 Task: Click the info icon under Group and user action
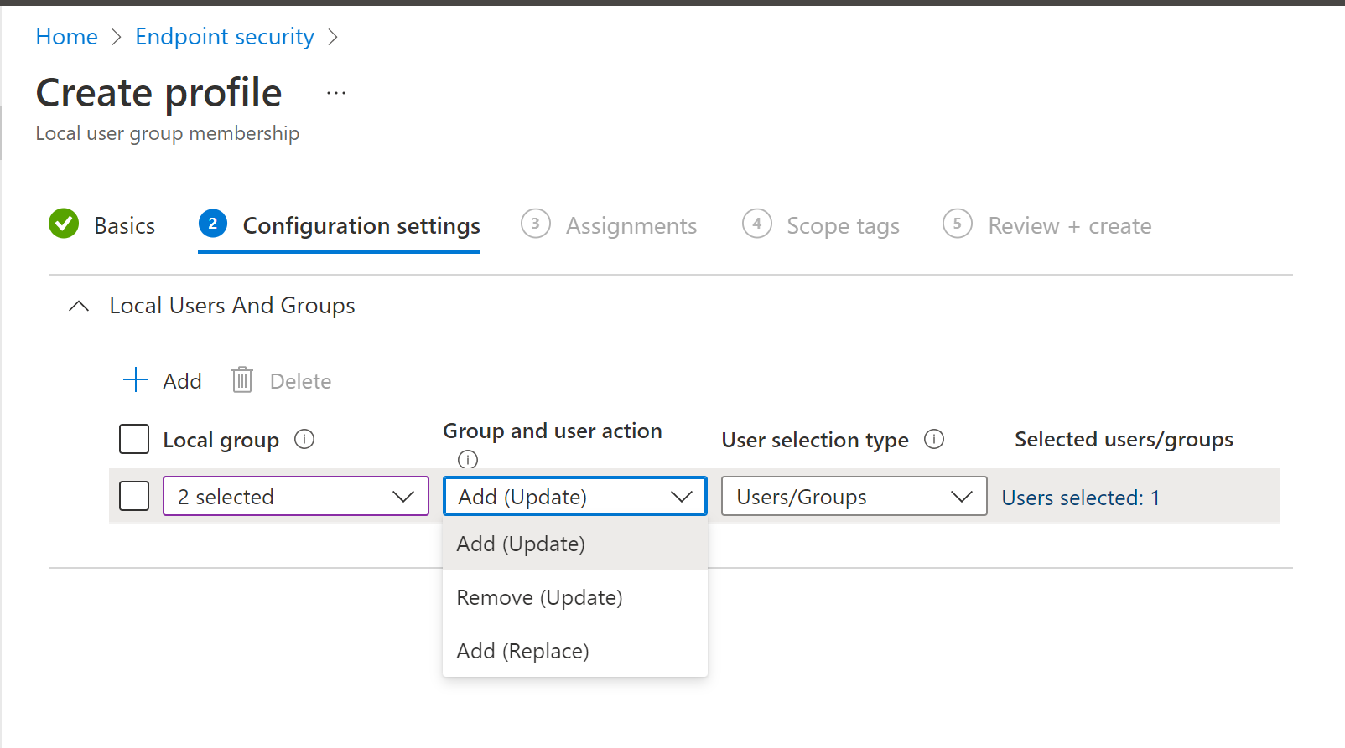[x=468, y=459]
